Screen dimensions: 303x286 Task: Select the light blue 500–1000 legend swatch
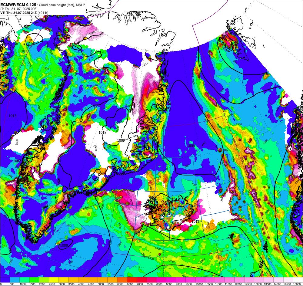[15, 280]
